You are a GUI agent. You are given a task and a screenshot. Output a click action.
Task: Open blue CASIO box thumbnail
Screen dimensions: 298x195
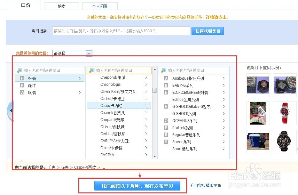[x=258, y=141]
